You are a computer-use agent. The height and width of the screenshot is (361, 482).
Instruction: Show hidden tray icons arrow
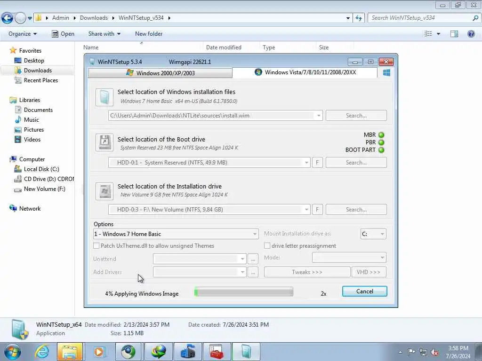click(x=400, y=353)
